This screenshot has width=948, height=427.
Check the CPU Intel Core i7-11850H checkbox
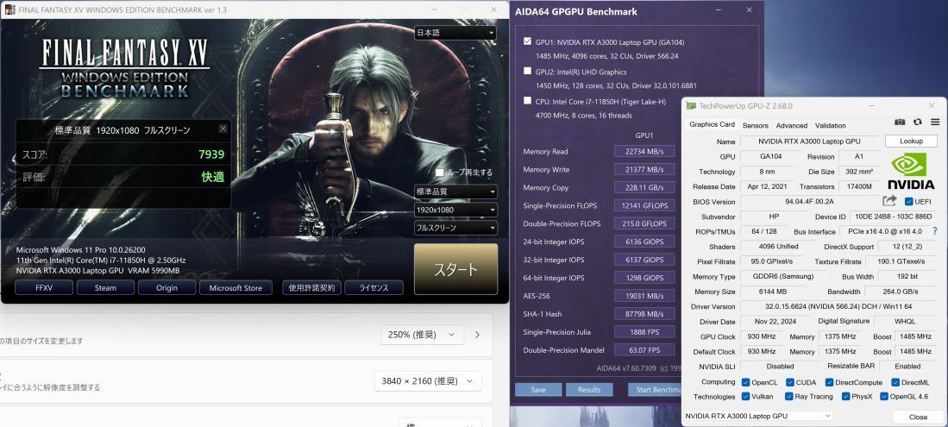[528, 101]
